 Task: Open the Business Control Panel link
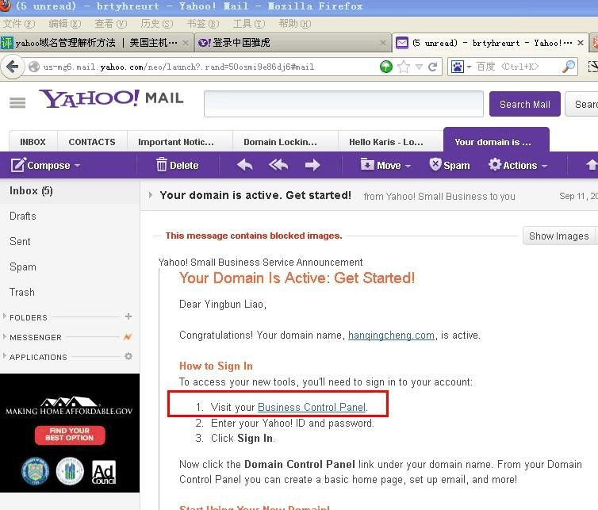tap(312, 407)
